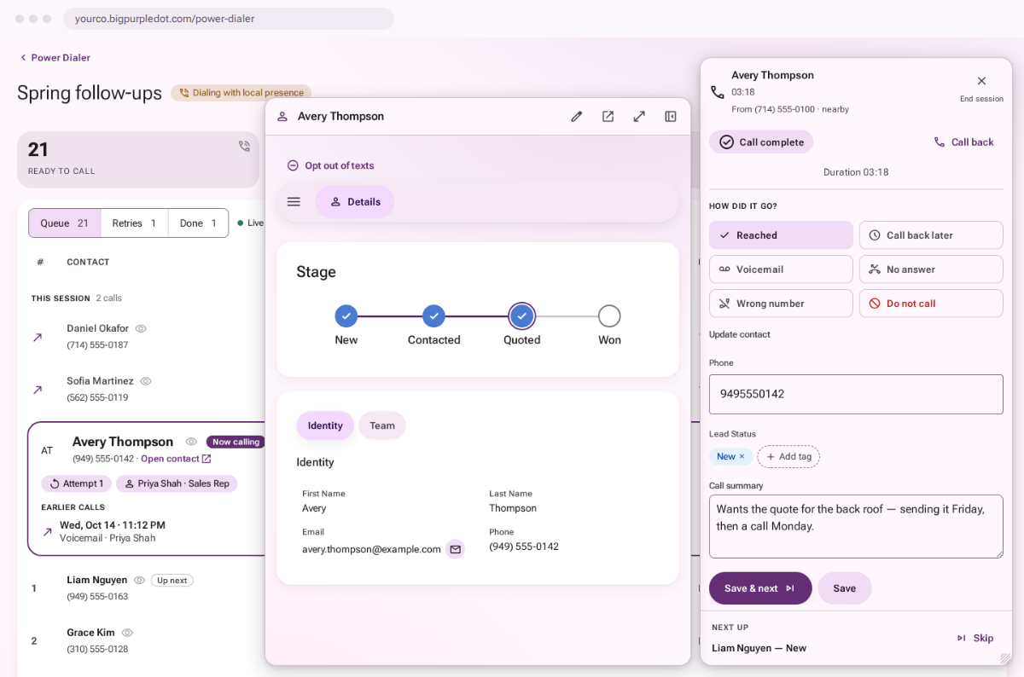This screenshot has width=1024, height=677.
Task: Click Save & next
Action: point(760,588)
